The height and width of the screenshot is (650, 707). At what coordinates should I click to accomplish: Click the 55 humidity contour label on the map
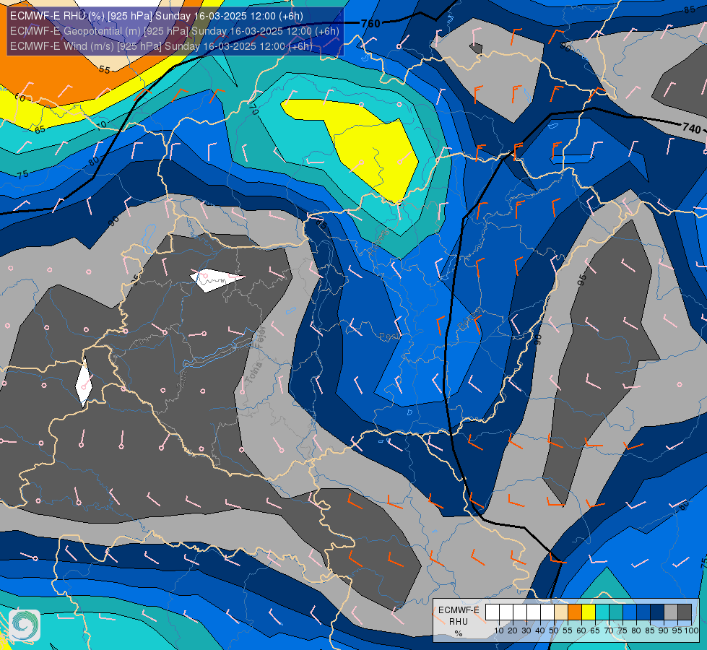[x=104, y=70]
